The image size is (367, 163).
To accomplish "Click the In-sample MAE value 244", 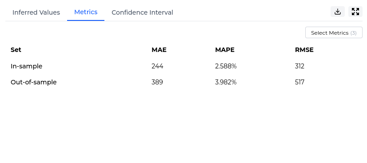I will point(157,66).
